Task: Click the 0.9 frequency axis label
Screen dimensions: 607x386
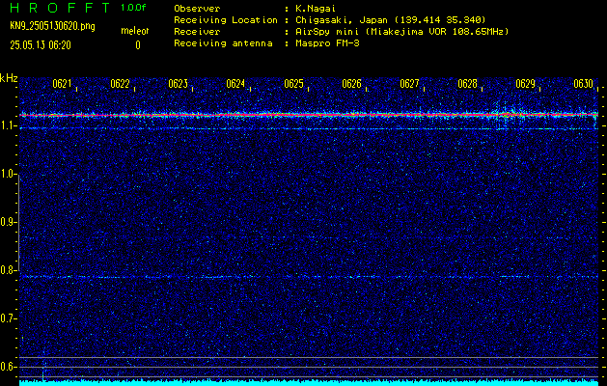Action: point(7,222)
